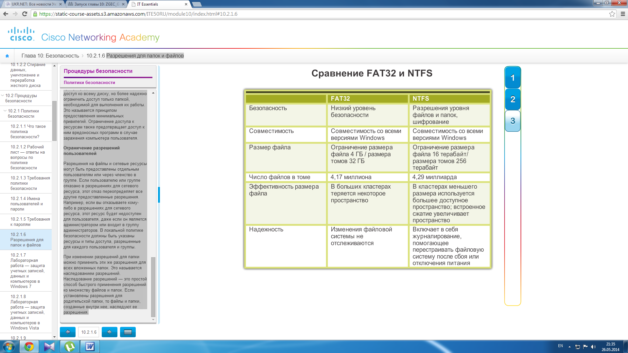This screenshot has height=353, width=628.
Task: Click the table cell reading 4,17 миллиона
Action: 368,177
